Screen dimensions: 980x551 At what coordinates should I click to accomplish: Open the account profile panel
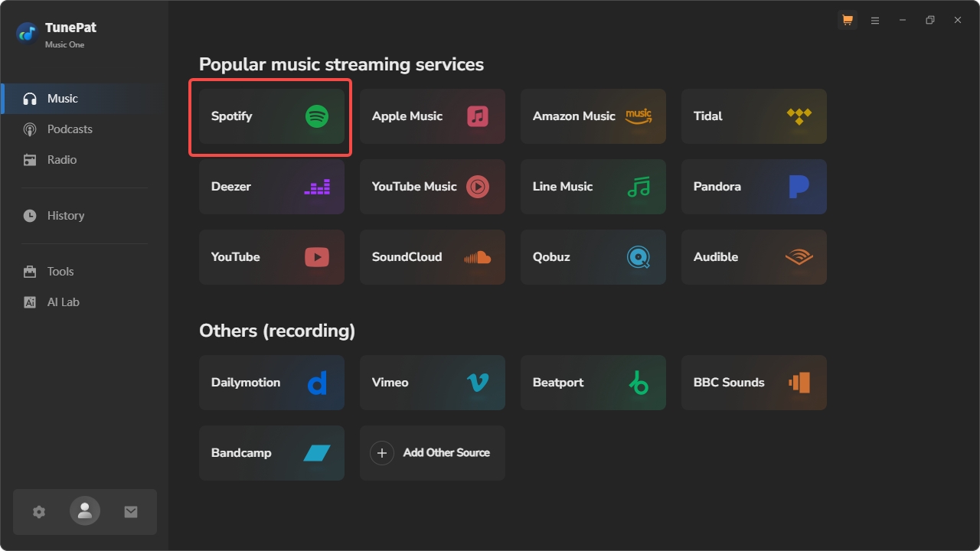84,511
